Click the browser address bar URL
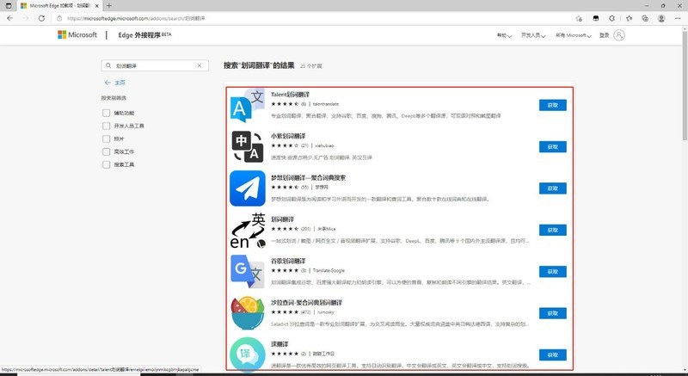Viewport: 688px width, 376px height. click(x=136, y=18)
